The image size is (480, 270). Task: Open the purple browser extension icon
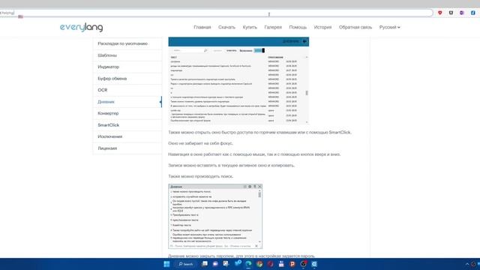point(462,13)
